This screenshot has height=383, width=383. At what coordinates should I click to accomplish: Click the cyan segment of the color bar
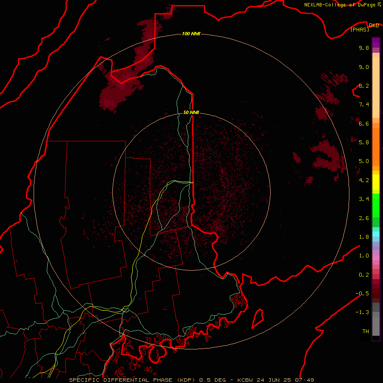376,234
